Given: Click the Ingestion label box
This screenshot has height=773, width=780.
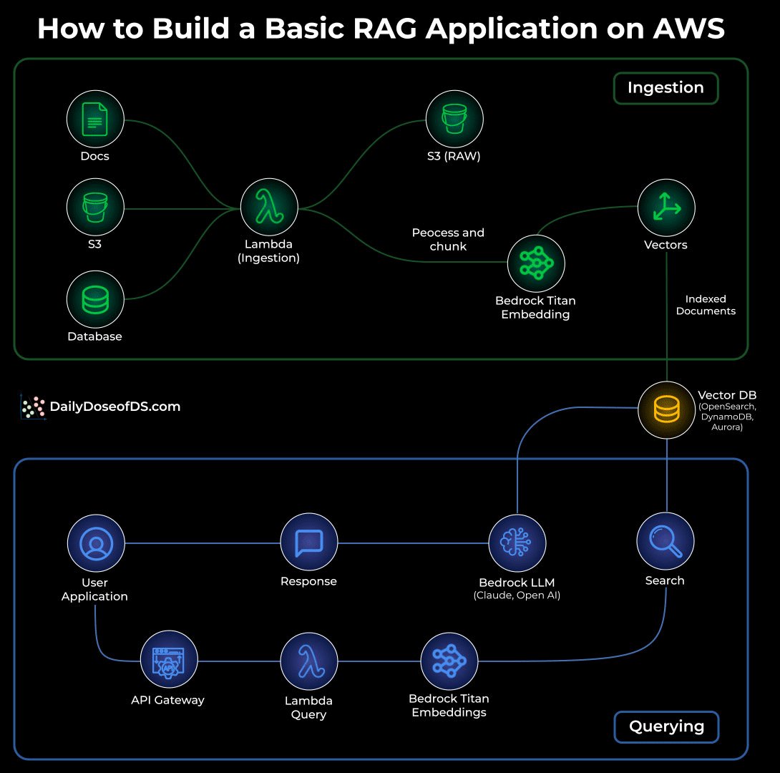Looking at the screenshot, I should [666, 88].
